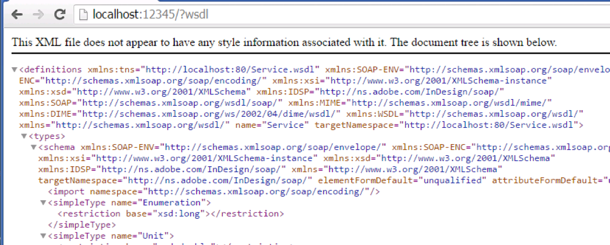Screen dimensions: 610x245
Task: Collapse the schema node
Action: click(33, 147)
